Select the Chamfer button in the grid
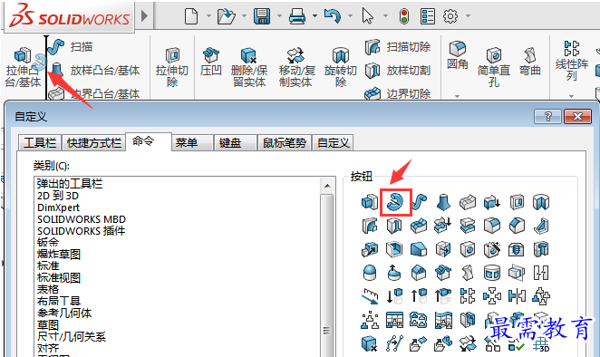 pyautogui.click(x=517, y=226)
